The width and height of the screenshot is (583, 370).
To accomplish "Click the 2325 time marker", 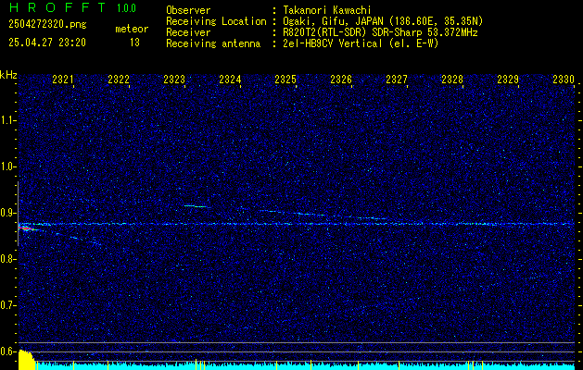I will pos(285,79).
